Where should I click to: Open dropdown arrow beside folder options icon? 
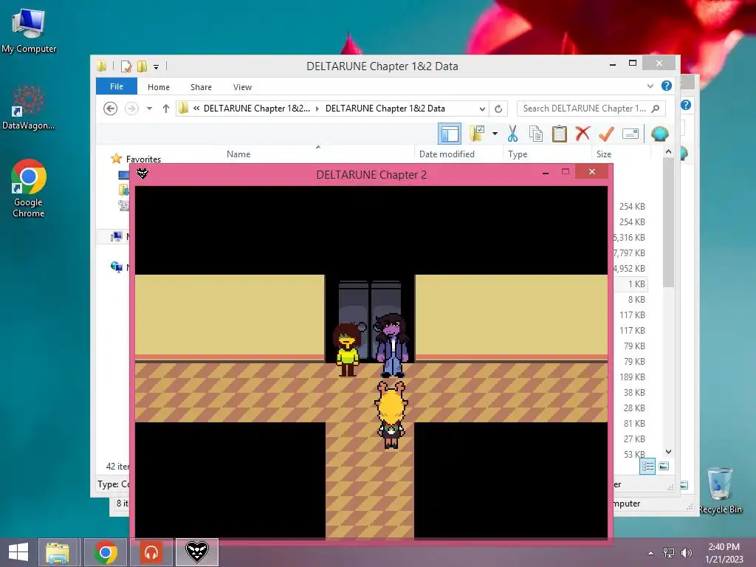click(x=495, y=134)
